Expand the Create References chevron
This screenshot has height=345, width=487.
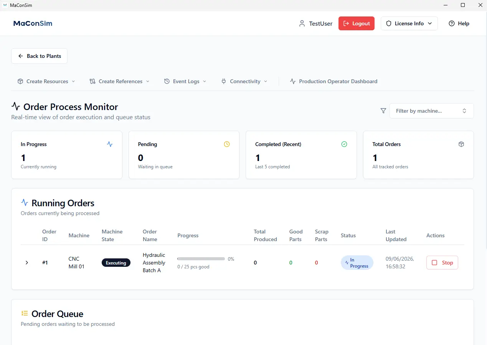(x=148, y=81)
